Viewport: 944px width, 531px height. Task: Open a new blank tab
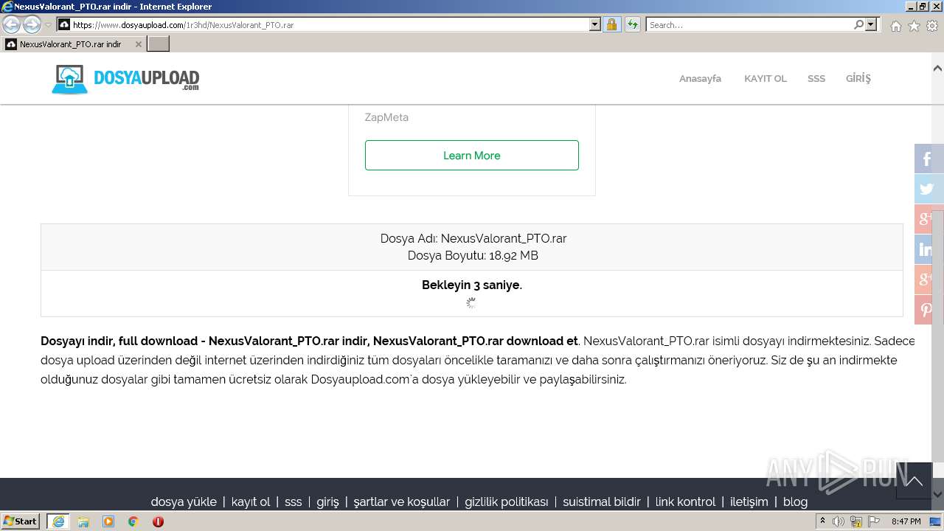pyautogui.click(x=159, y=44)
